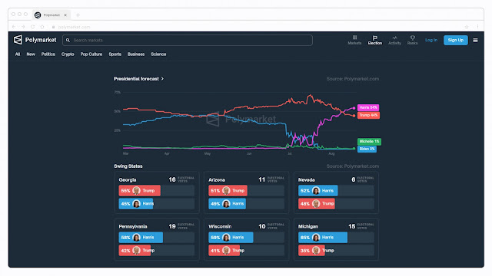Click the browser forward arrow

(x=23, y=27)
